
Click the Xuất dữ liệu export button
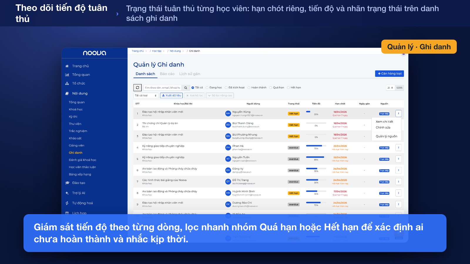point(172,95)
